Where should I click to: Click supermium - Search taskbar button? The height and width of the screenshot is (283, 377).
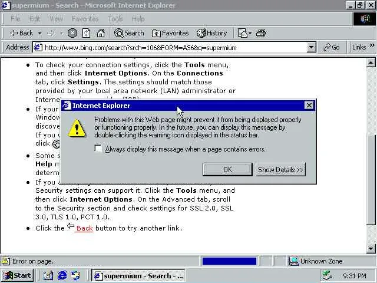[138, 276]
